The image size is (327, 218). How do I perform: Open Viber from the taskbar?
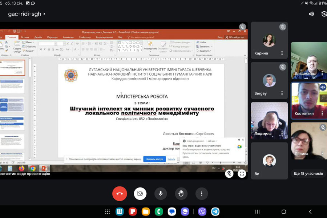pyautogui.click(x=202, y=211)
